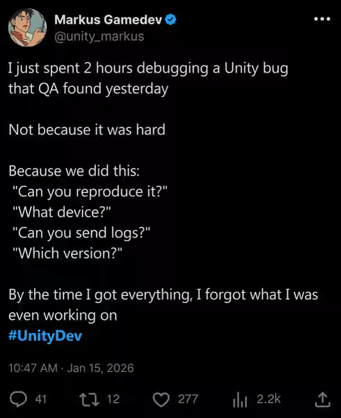Click the "Can you send logs?" line
This screenshot has height=418, width=341.
click(x=81, y=233)
